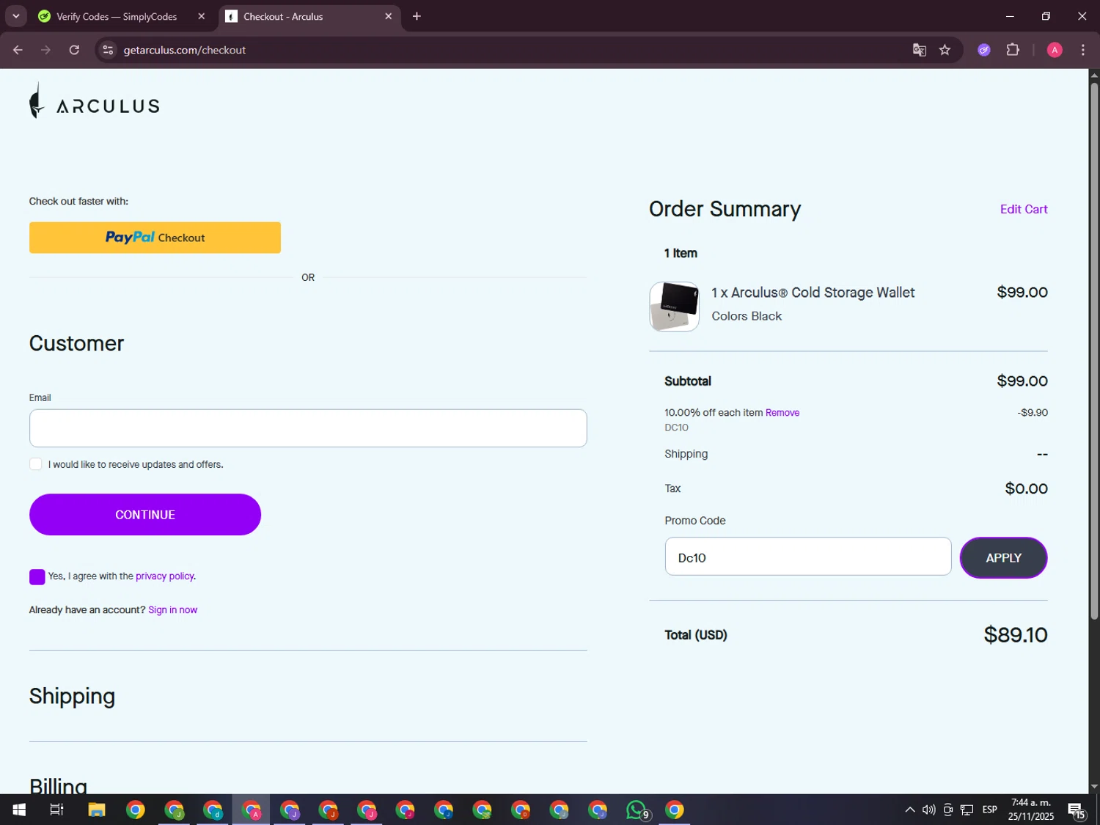
Task: Open the Chrome profile avatar
Action: tap(1055, 50)
